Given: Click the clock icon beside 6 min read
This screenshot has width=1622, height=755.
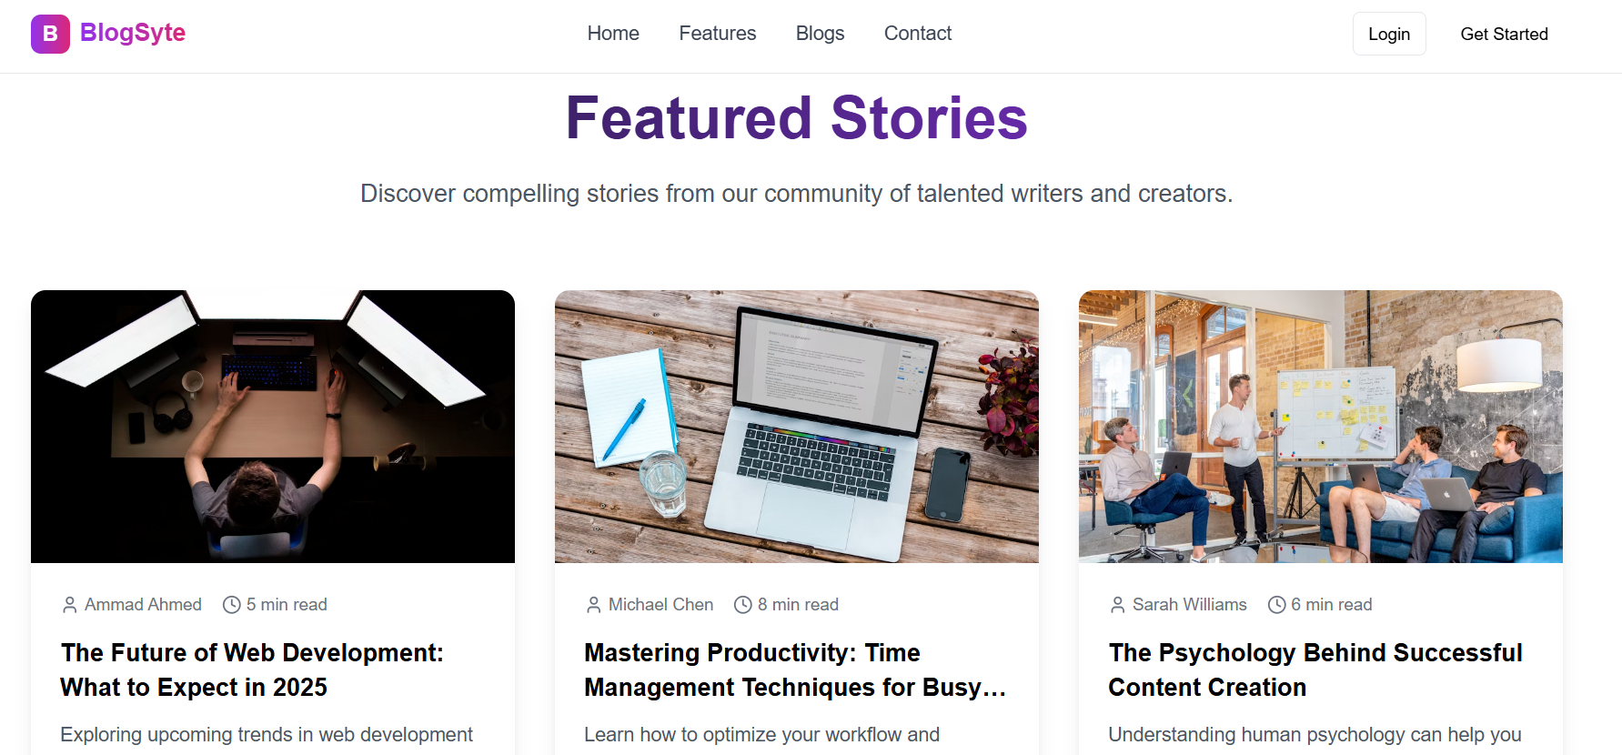Looking at the screenshot, I should click(x=1276, y=605).
